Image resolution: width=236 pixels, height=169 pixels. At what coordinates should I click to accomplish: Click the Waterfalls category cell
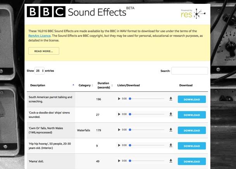84,130
